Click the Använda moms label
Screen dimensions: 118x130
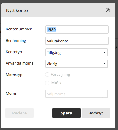[x=20, y=63]
